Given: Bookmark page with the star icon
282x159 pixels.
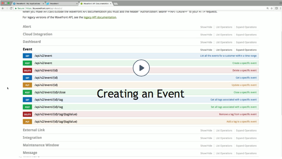Looking at the screenshot, I should tap(272, 8).
